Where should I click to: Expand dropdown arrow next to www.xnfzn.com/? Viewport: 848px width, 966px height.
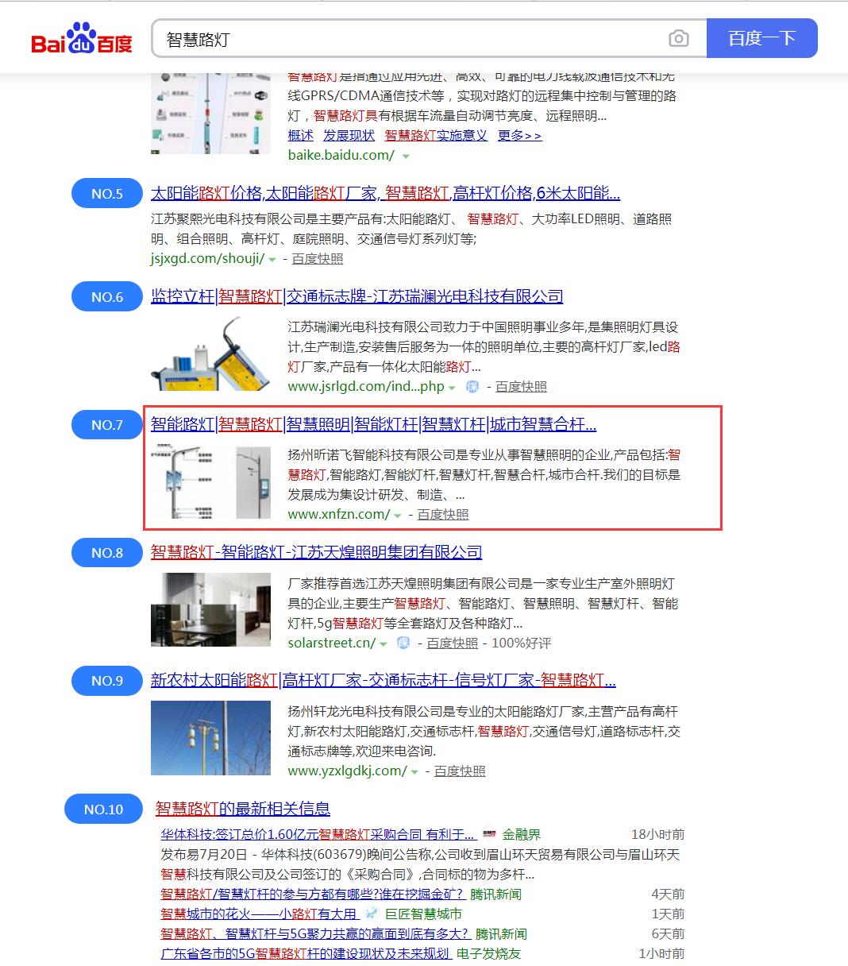point(397,516)
